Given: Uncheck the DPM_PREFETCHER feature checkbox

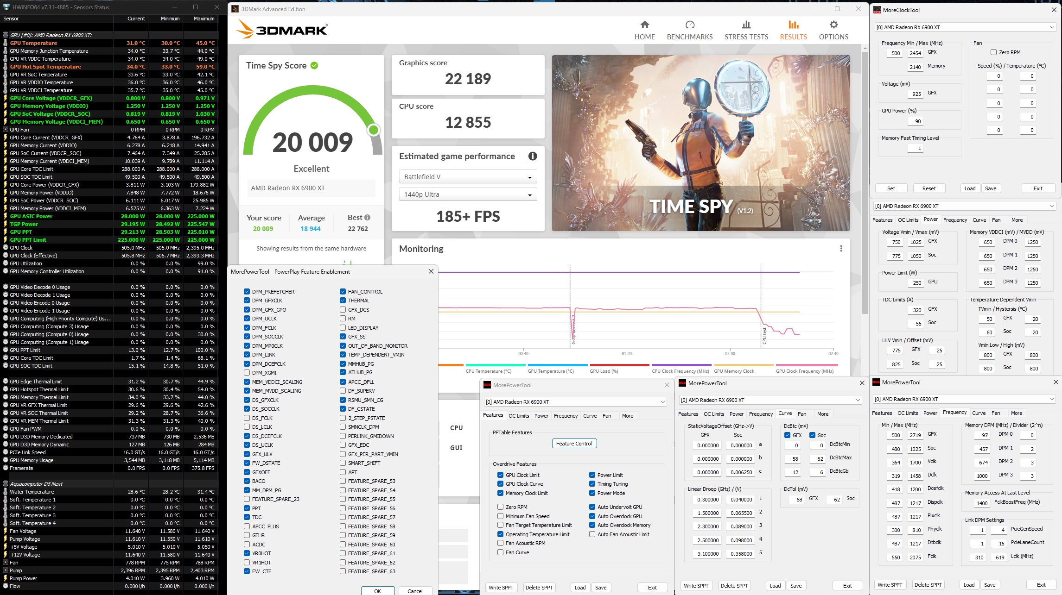Looking at the screenshot, I should [247, 292].
